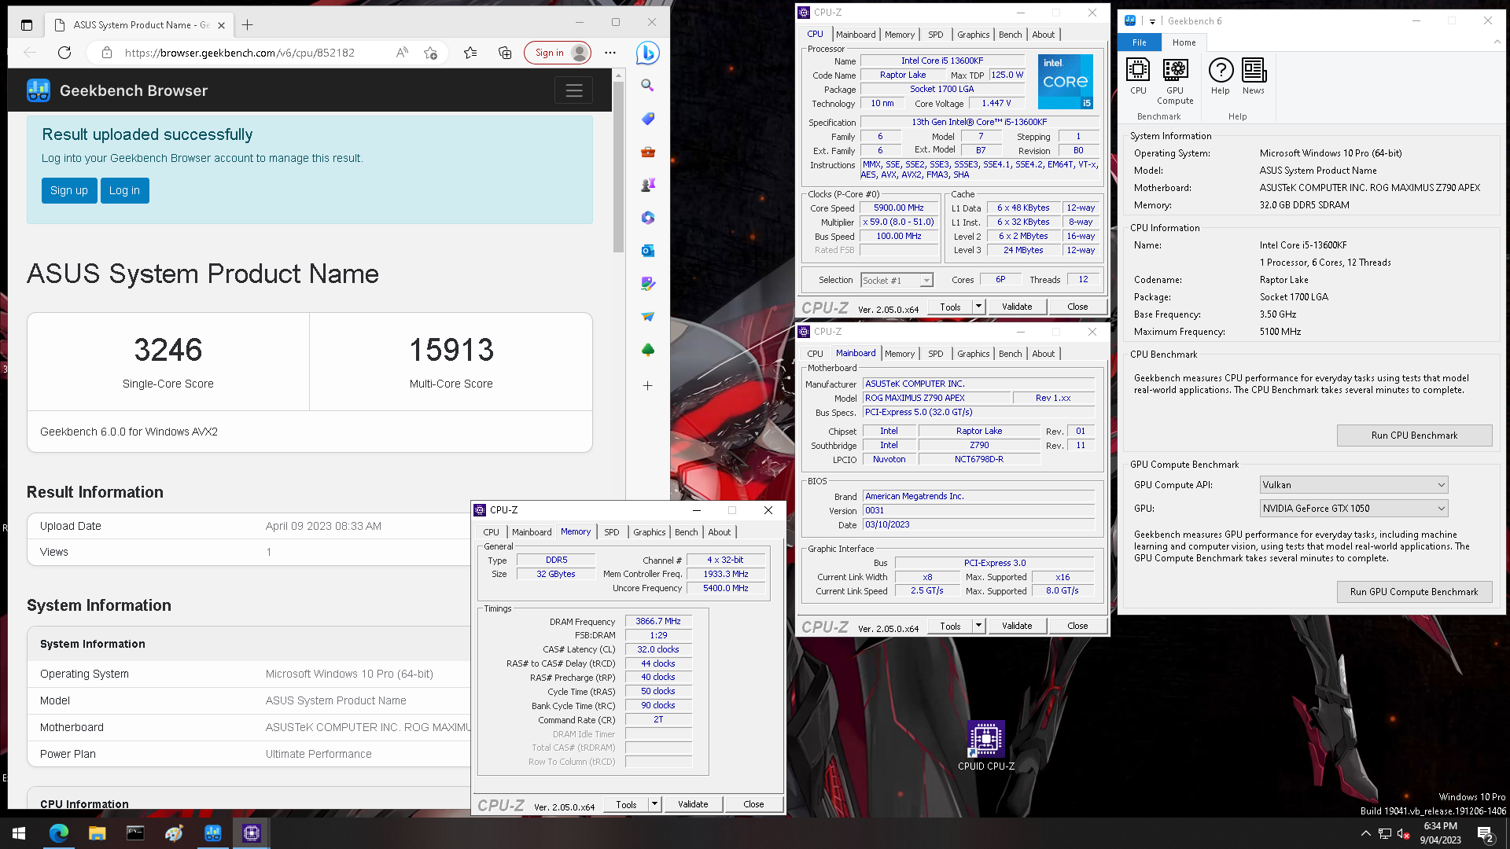
Task: Click the taskbar clock showing 6:34 PM
Action: click(x=1440, y=833)
